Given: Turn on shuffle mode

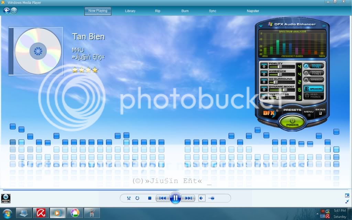Looking at the screenshot, I should click(129, 198).
